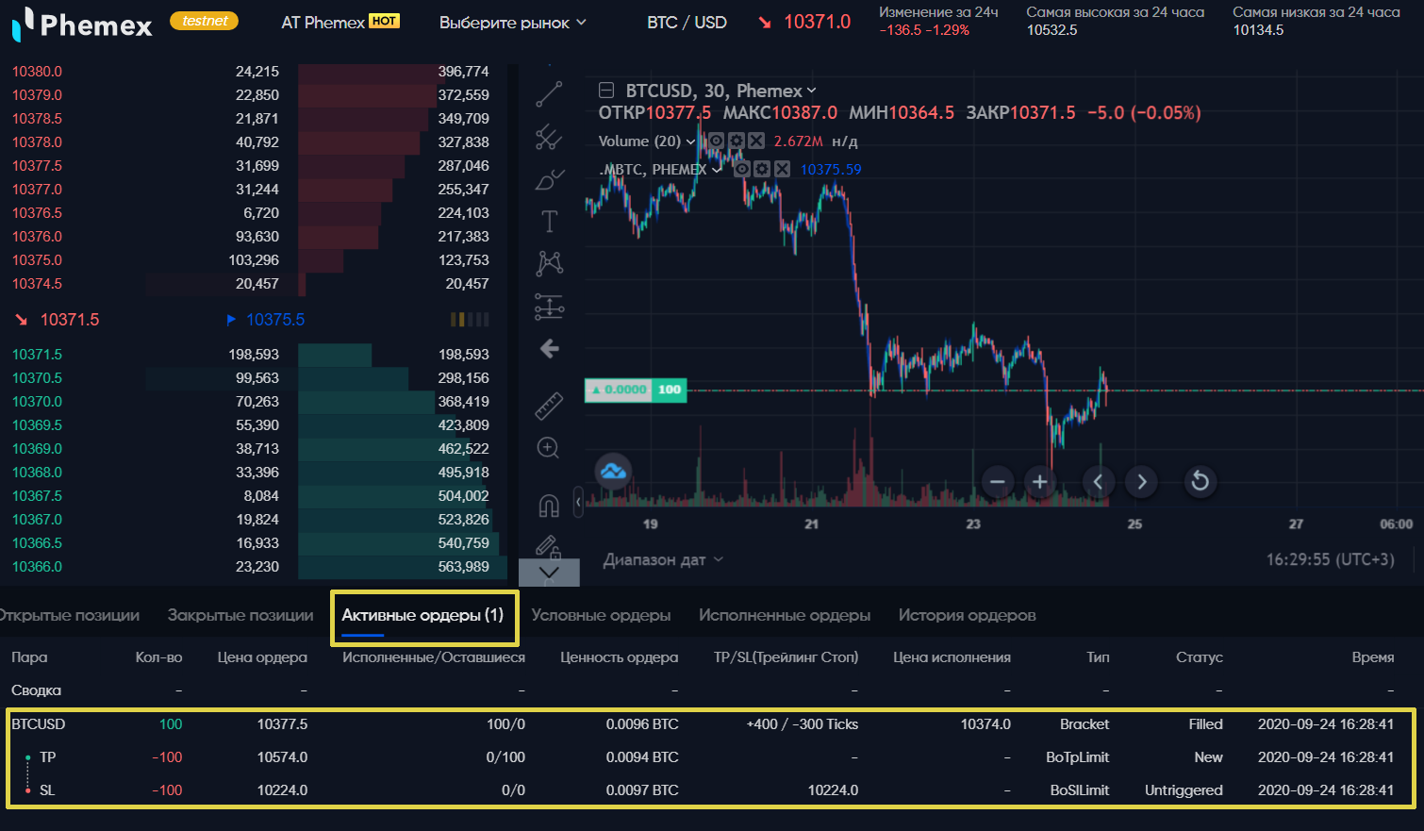
Task: Click ask price 10374.5 in order book
Action: 37,284
